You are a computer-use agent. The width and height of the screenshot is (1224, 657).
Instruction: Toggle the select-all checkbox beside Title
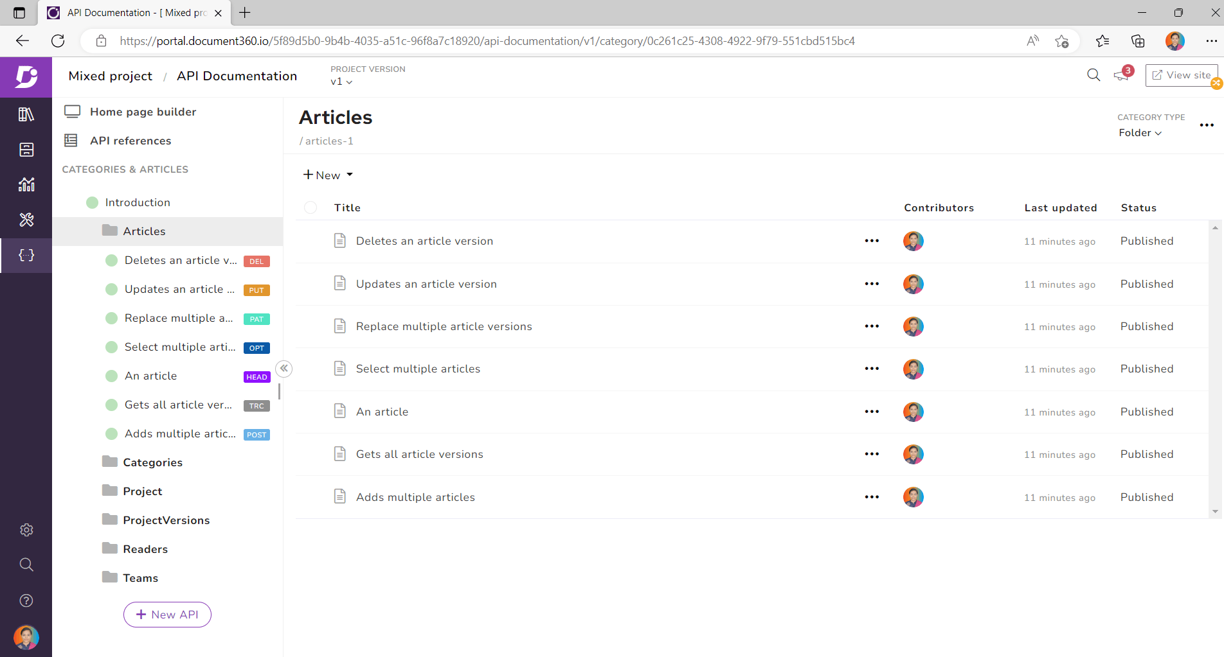310,207
